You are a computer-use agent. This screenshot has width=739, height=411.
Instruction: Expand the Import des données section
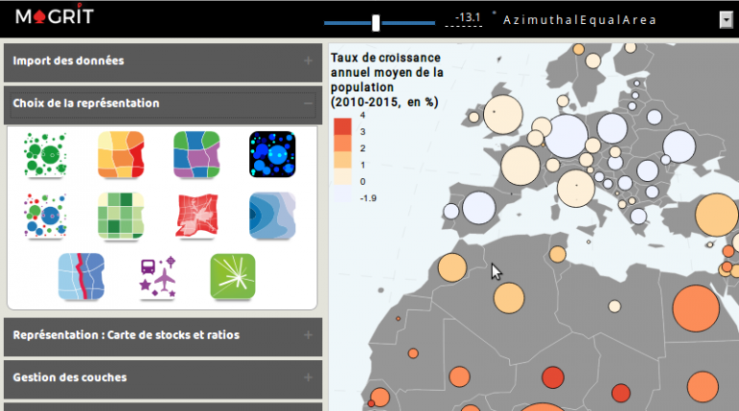pyautogui.click(x=162, y=61)
